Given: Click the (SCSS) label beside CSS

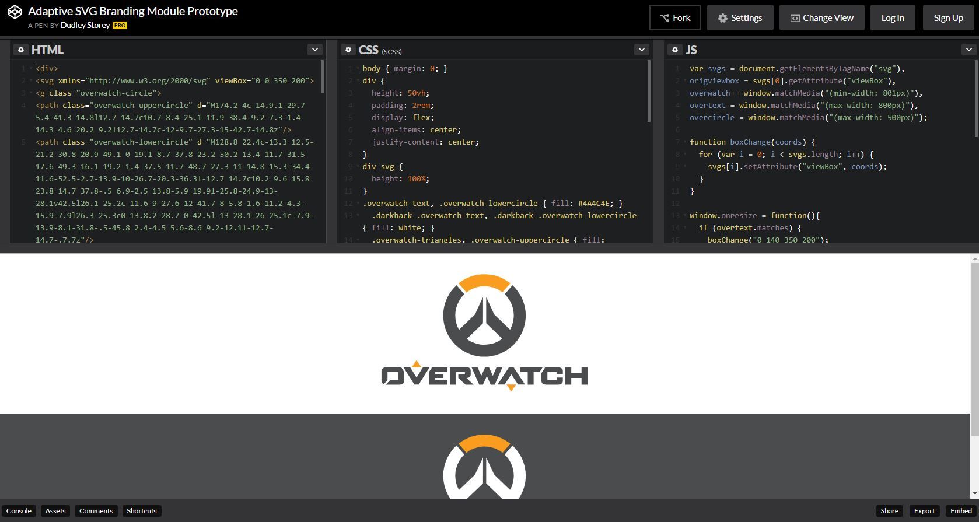Looking at the screenshot, I should pos(391,52).
